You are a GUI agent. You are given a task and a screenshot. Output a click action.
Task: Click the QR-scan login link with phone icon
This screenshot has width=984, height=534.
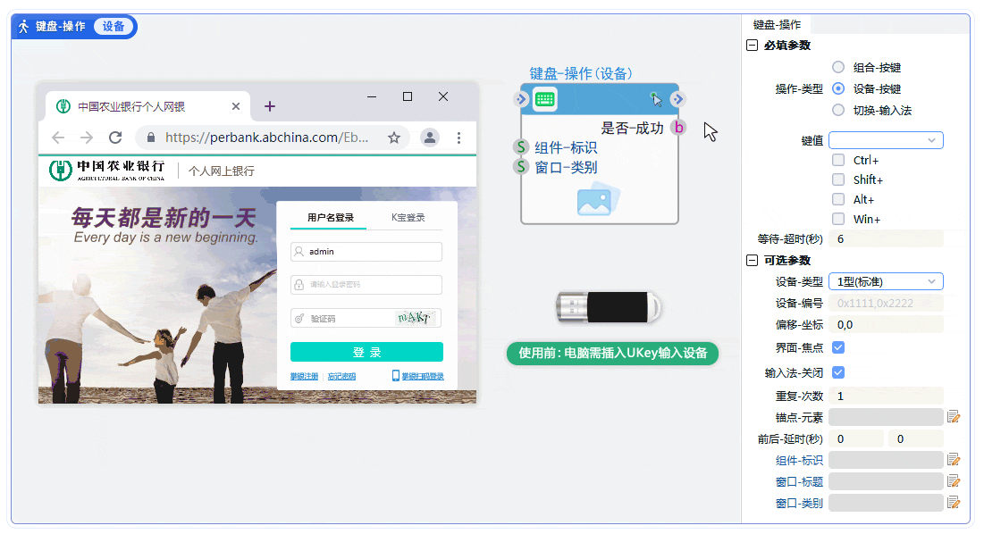(418, 376)
